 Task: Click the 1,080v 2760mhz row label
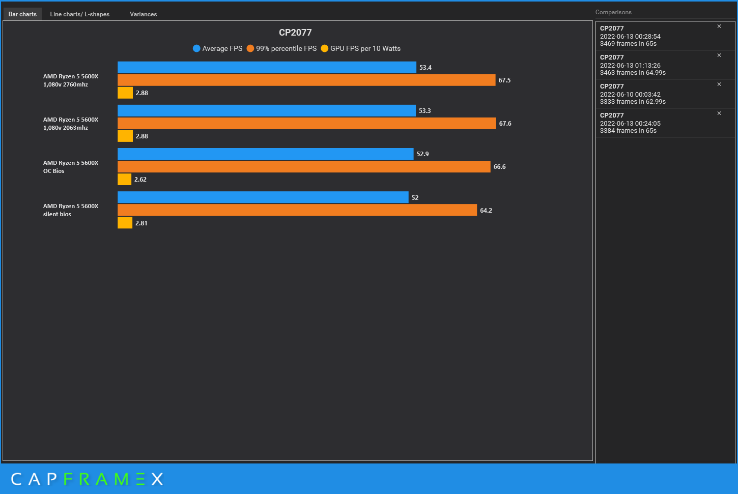[x=71, y=80]
